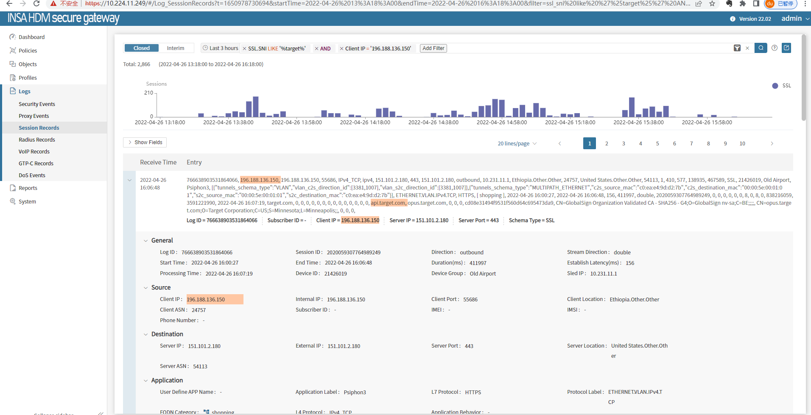Click the Add Filter button
The width and height of the screenshot is (811, 415).
pyautogui.click(x=433, y=48)
